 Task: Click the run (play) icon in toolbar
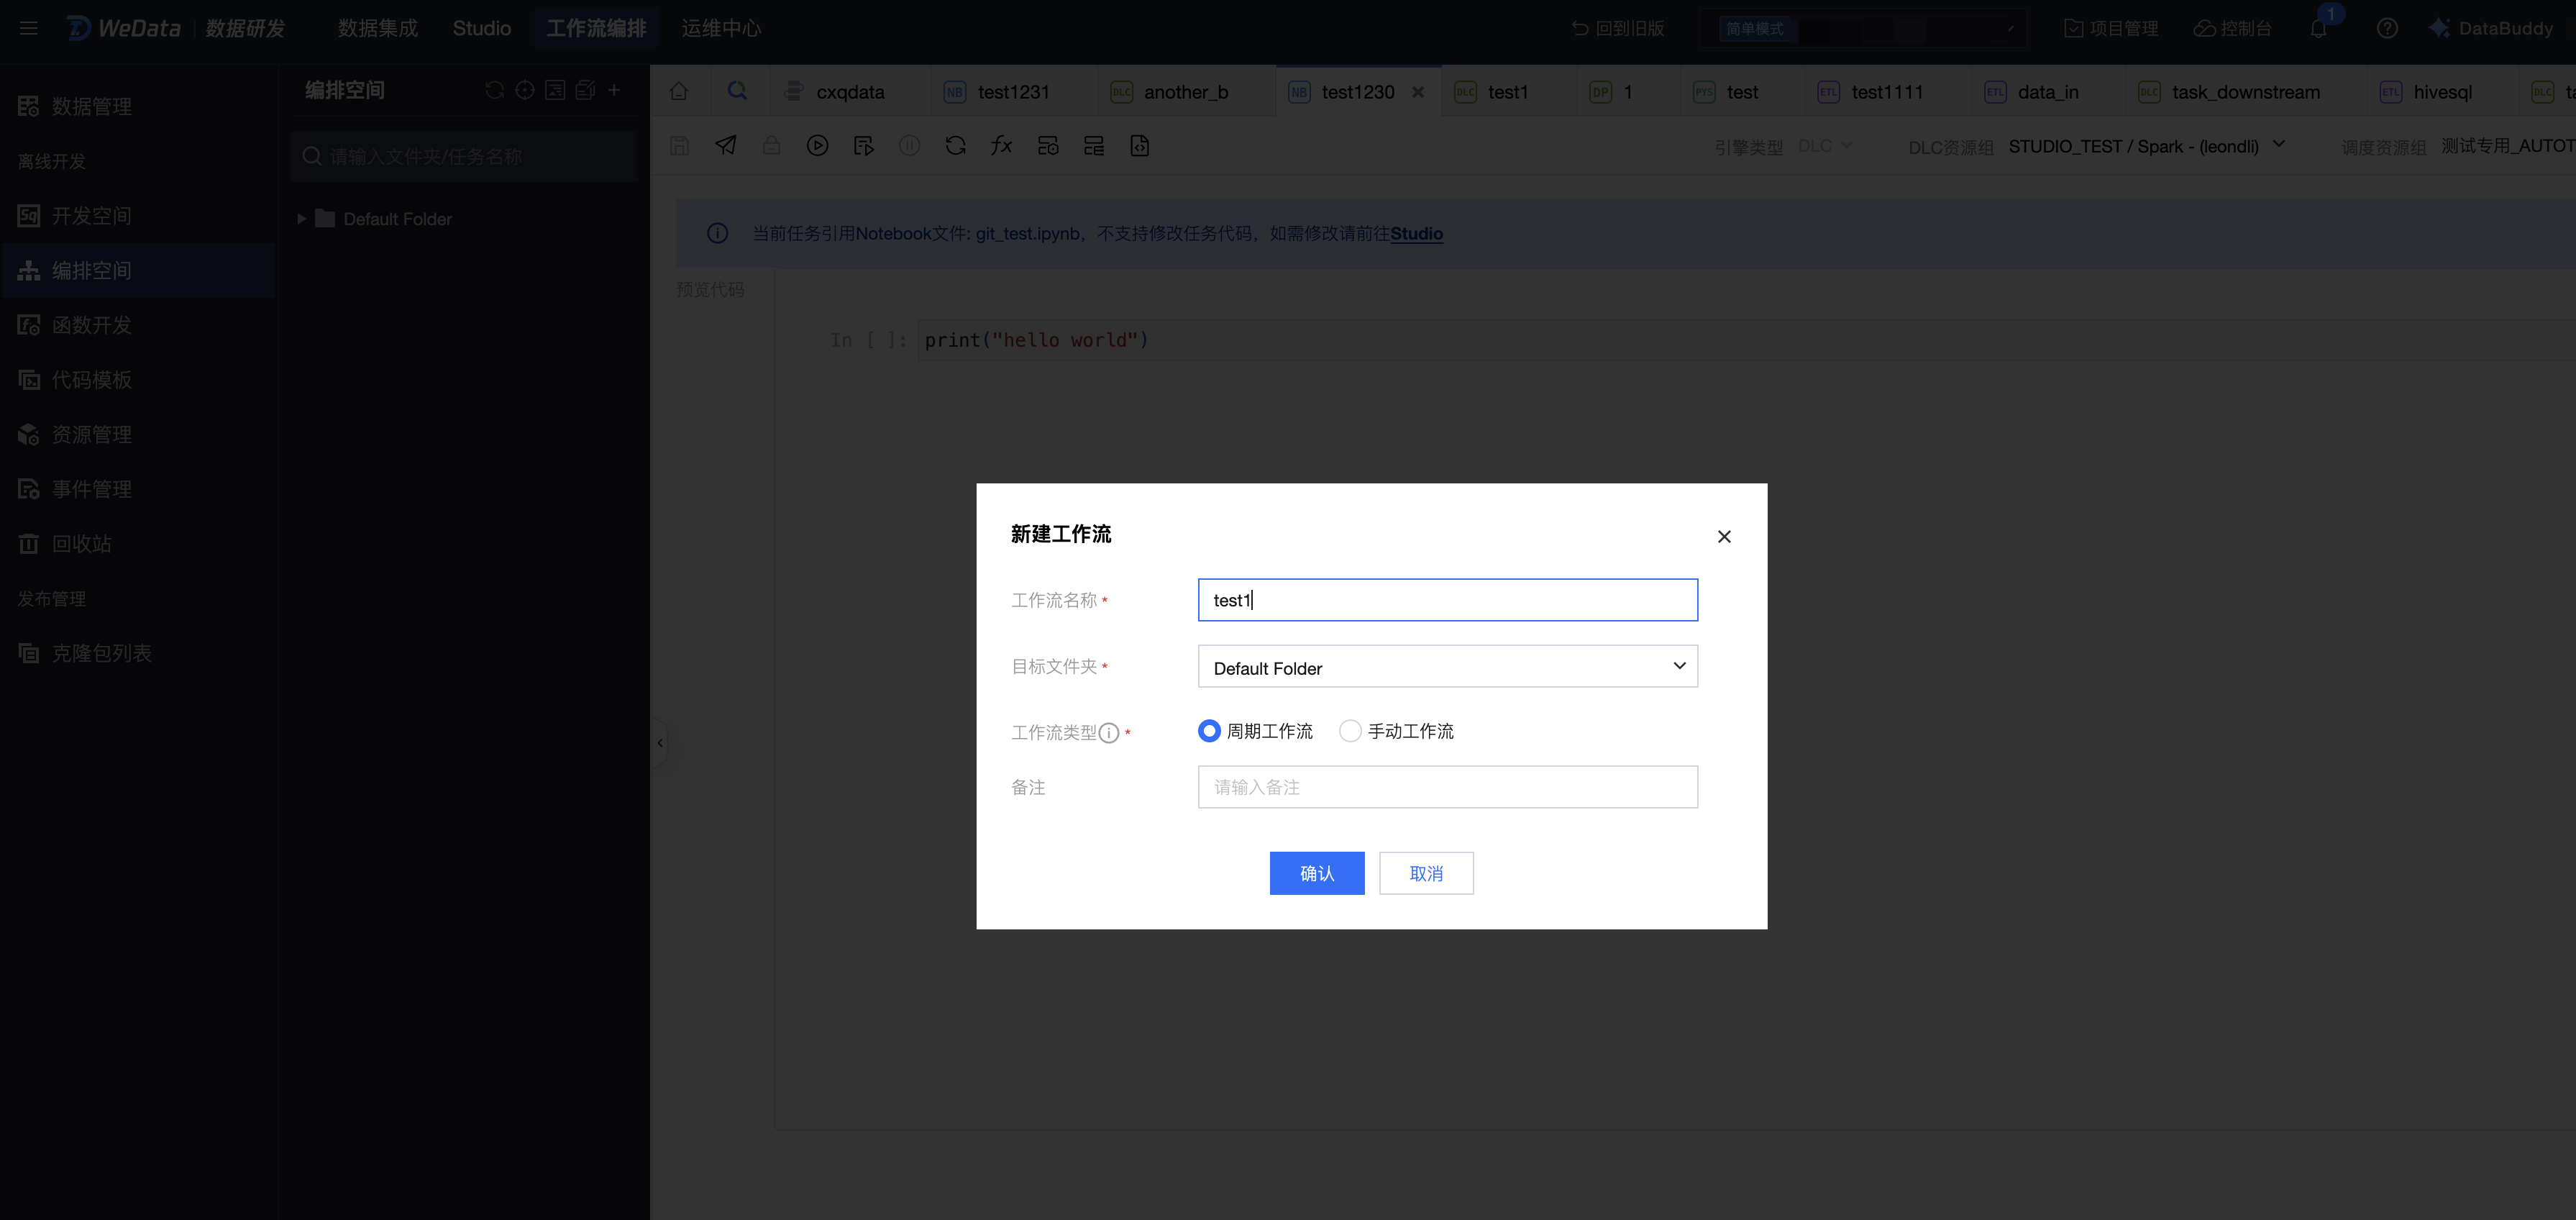pyautogui.click(x=817, y=146)
